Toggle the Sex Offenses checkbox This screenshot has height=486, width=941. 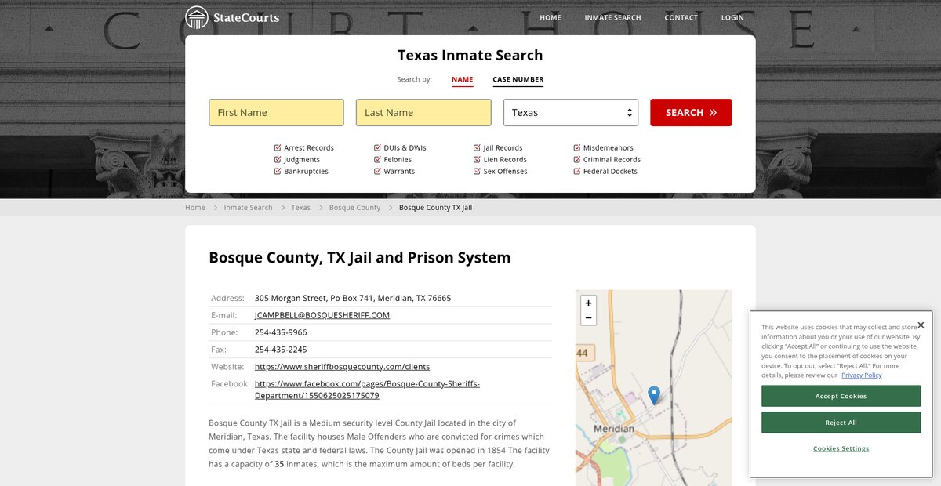point(477,171)
